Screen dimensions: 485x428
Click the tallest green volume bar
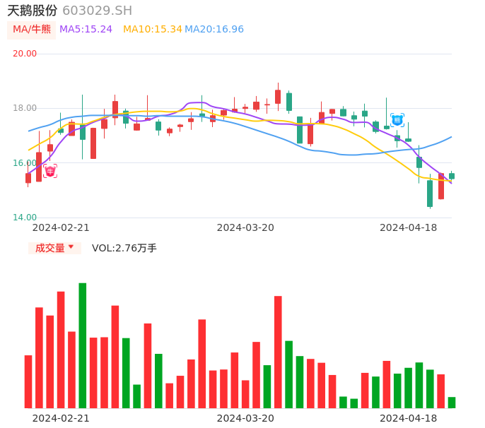[83, 345]
